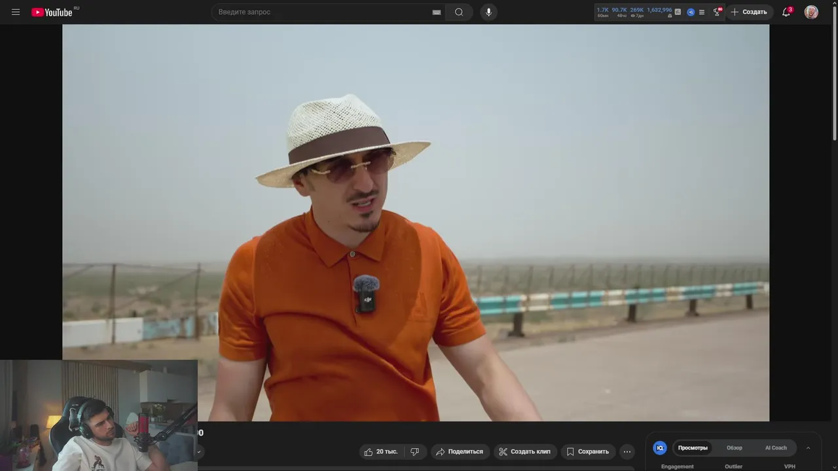Image resolution: width=838 pixels, height=471 pixels.
Task: Expand the small chevron beside webcam overlay
Action: click(x=200, y=451)
